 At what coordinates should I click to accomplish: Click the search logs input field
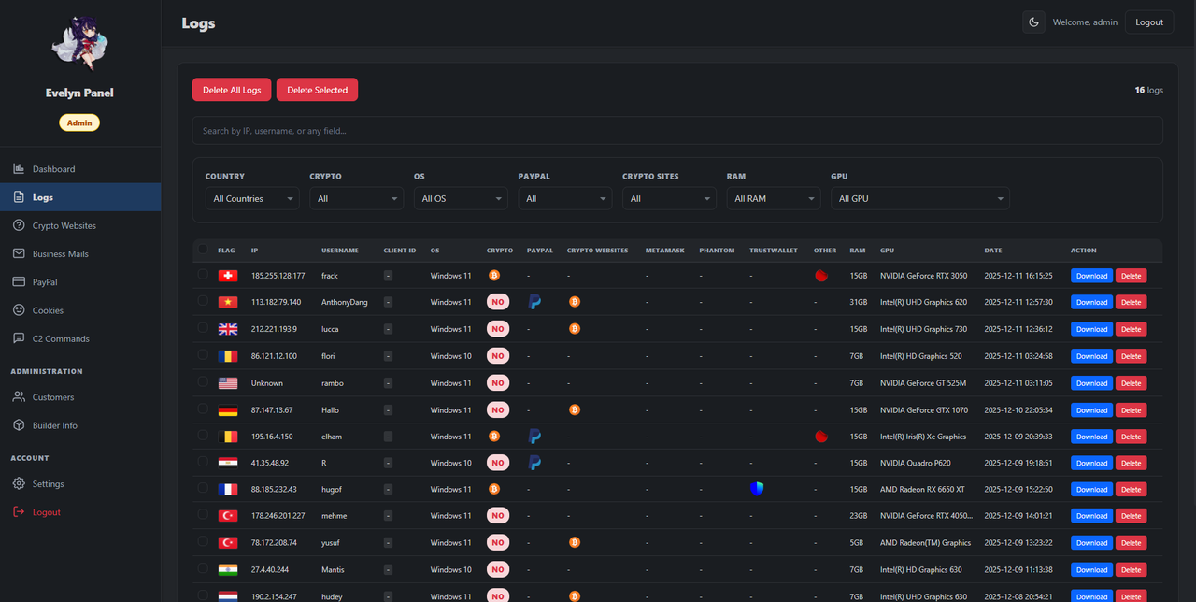[x=677, y=131]
